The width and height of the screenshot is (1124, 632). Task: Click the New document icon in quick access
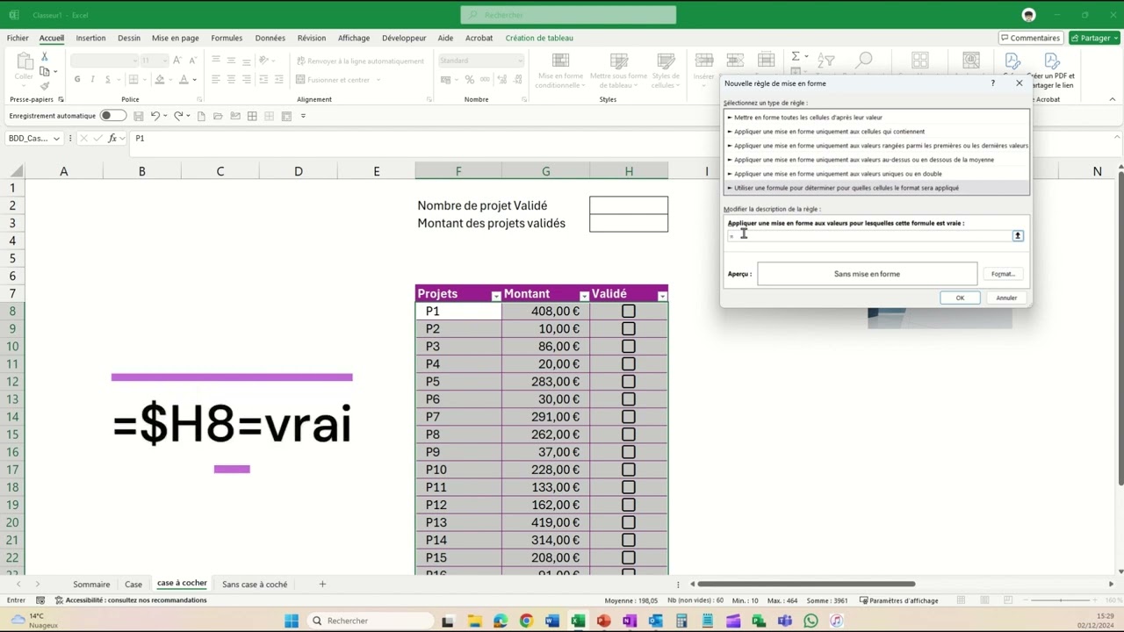[x=201, y=116]
